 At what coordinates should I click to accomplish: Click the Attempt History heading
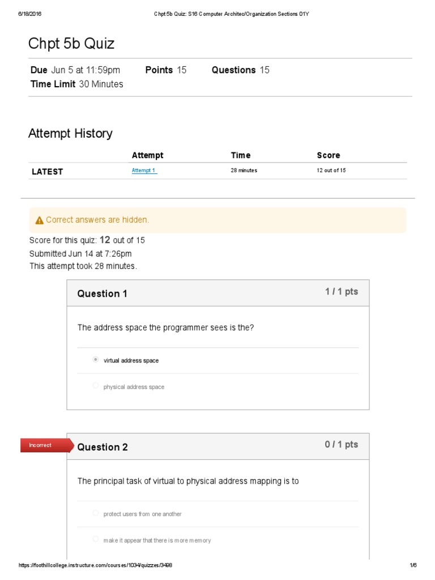[x=70, y=134]
